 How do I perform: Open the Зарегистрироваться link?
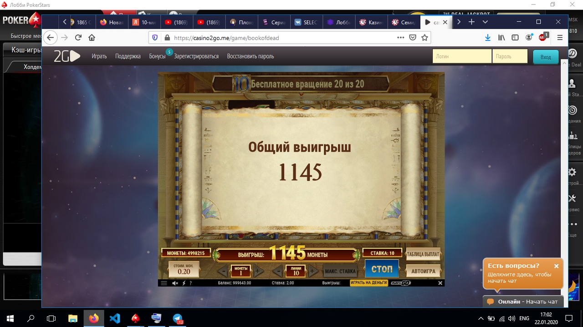pos(196,56)
